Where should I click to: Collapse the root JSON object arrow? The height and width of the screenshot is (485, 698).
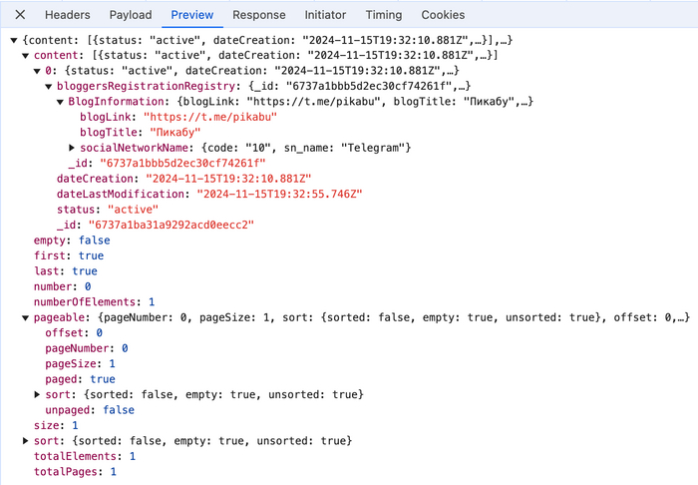coord(13,40)
